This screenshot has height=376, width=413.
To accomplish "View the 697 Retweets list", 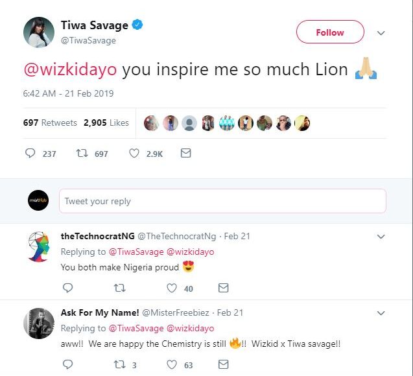I will pos(50,123).
